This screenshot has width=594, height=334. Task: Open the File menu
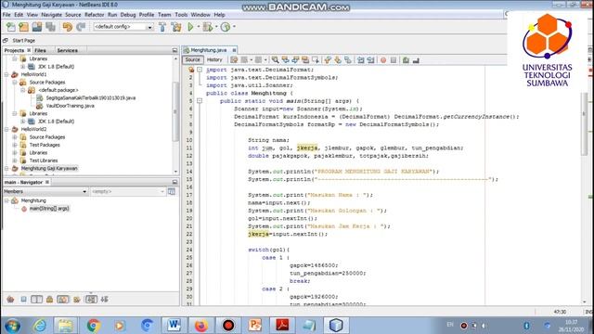point(6,15)
